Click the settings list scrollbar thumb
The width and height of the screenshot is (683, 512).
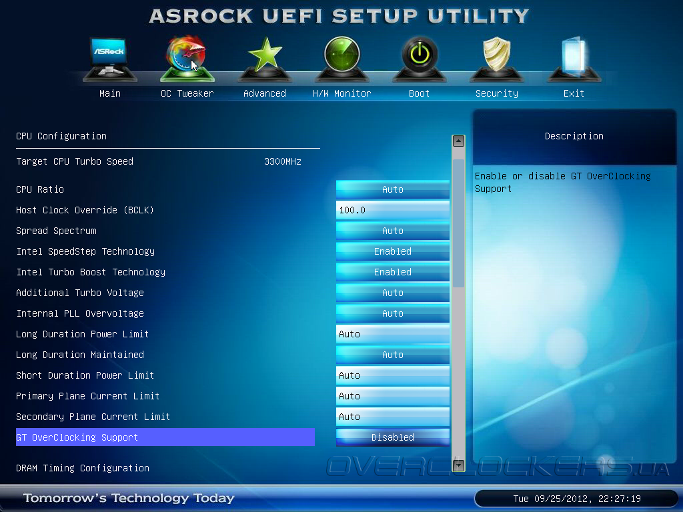[458, 223]
